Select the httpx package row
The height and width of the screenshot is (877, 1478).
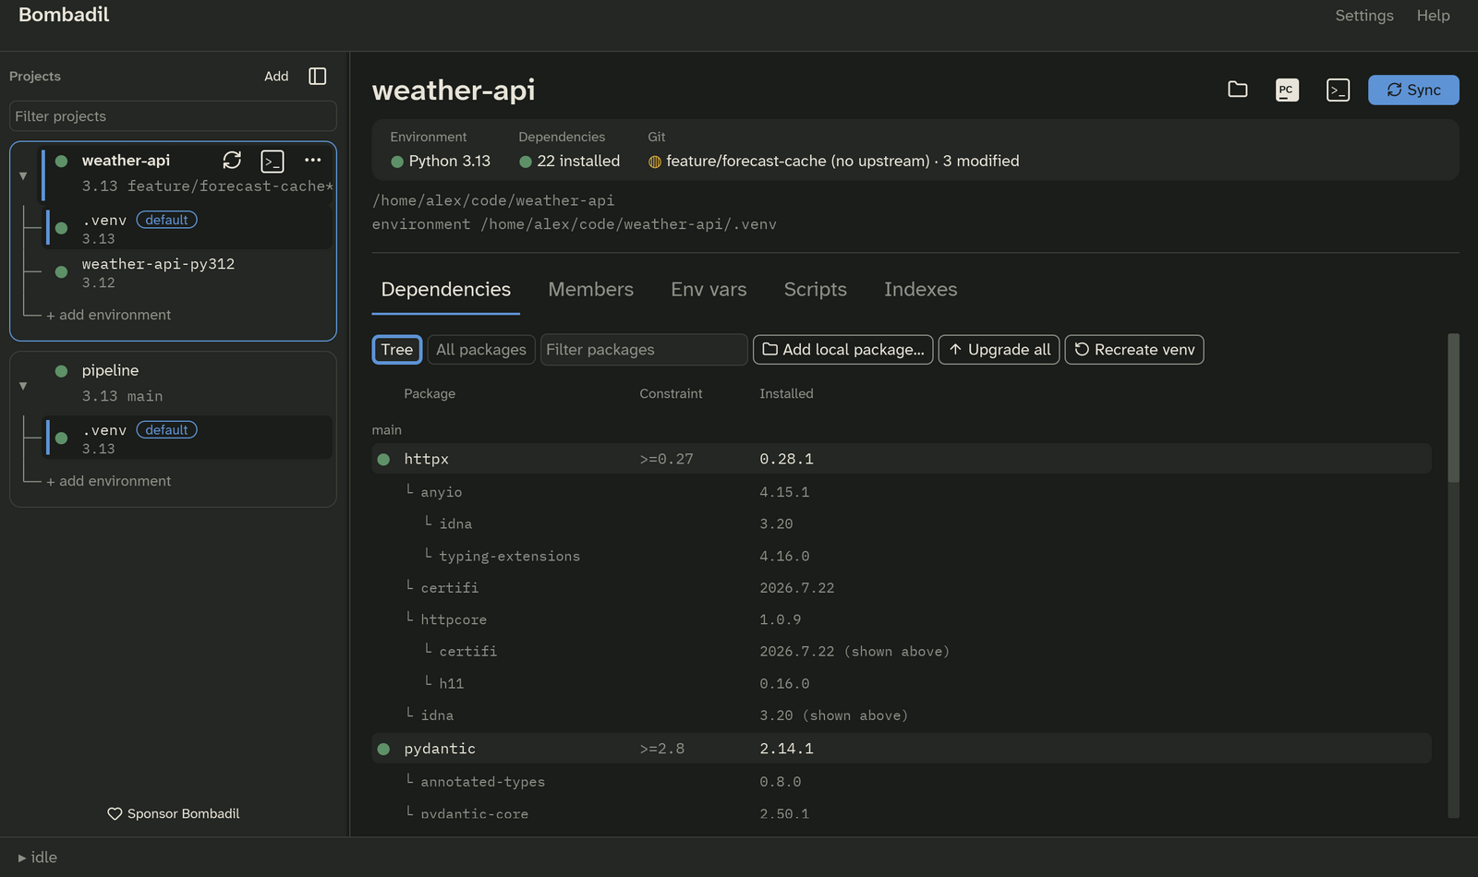pos(902,459)
